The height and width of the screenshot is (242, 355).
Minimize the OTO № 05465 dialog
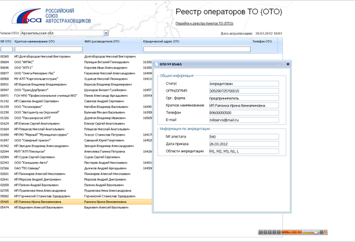[278, 64]
